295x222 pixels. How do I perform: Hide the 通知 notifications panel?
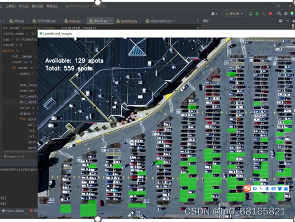click(287, 21)
